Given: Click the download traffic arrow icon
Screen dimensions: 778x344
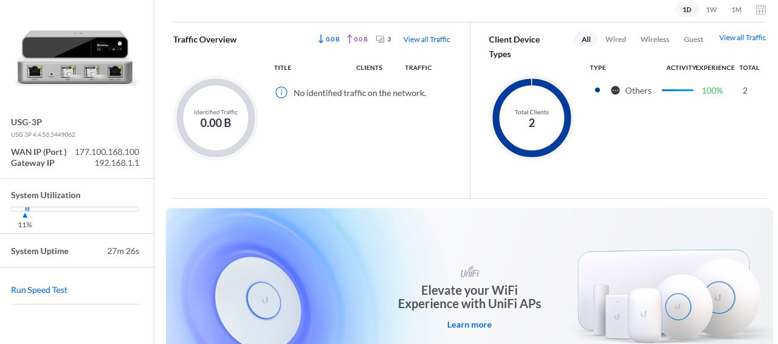Looking at the screenshot, I should (x=321, y=40).
